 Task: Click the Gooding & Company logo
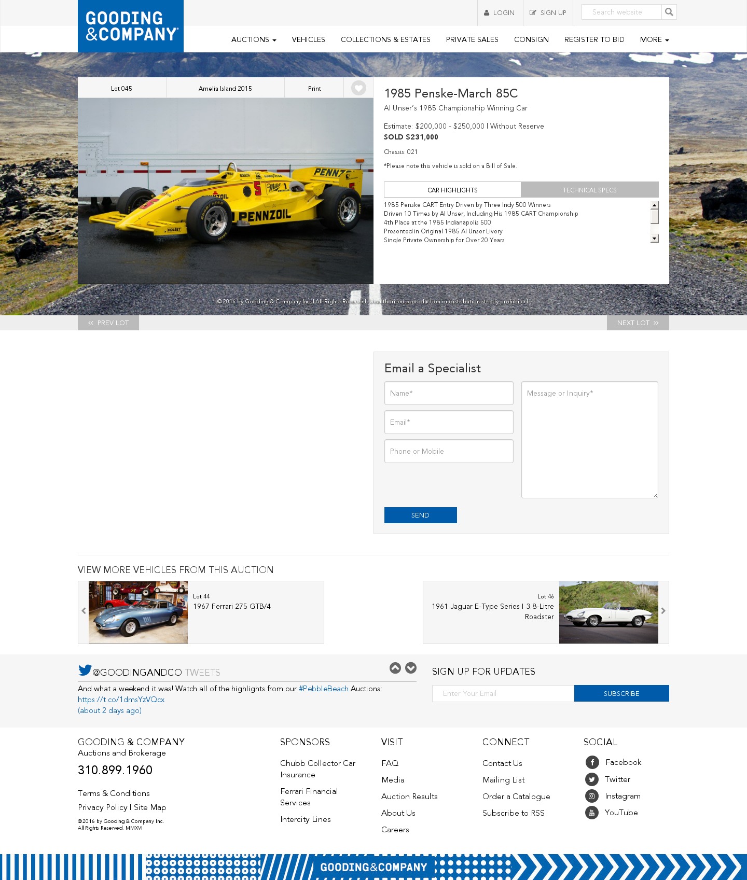click(131, 26)
